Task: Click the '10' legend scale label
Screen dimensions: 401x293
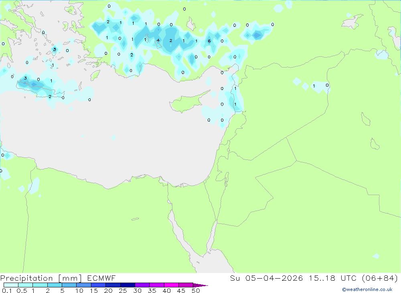Action: coord(79,291)
